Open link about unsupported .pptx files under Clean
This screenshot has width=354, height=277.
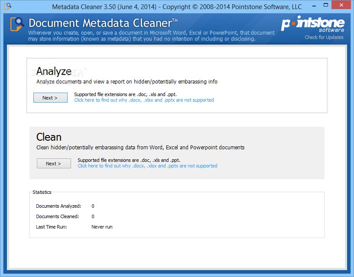[x=147, y=166]
